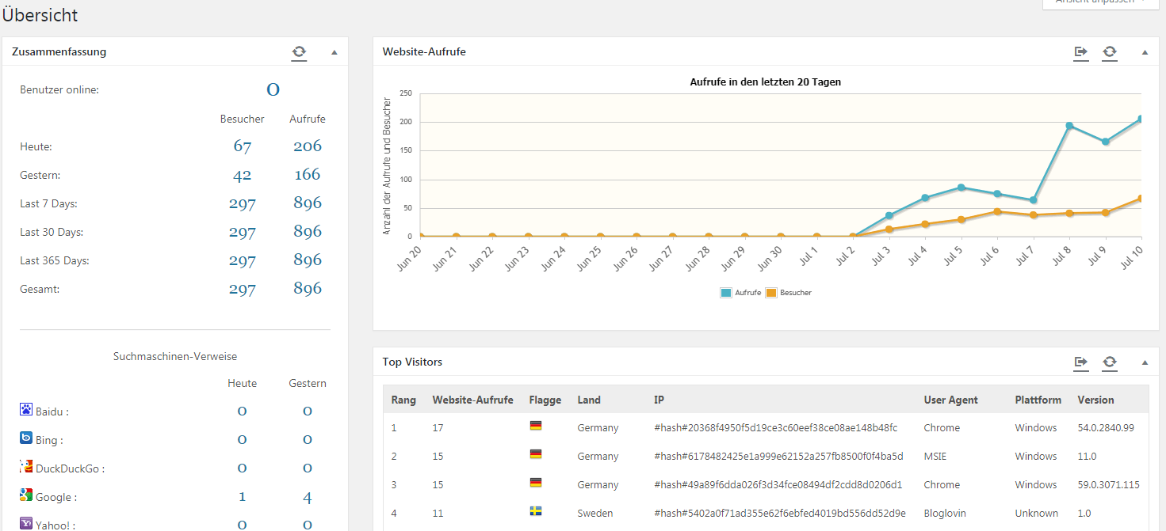The width and height of the screenshot is (1166, 531).
Task: Collapse the Website-Aufrufe panel
Action: pos(1145,52)
